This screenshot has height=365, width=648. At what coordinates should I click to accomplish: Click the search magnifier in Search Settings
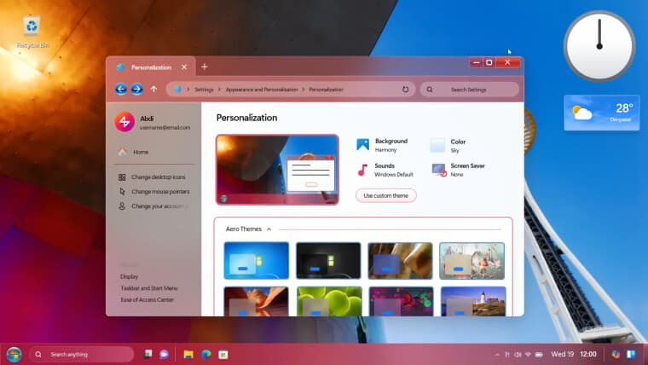click(430, 90)
